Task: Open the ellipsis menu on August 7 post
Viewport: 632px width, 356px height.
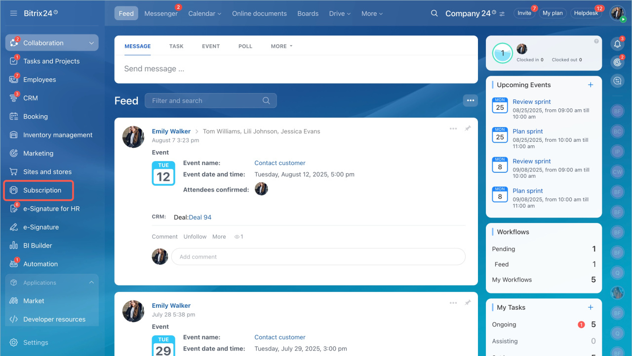Action: click(x=453, y=129)
